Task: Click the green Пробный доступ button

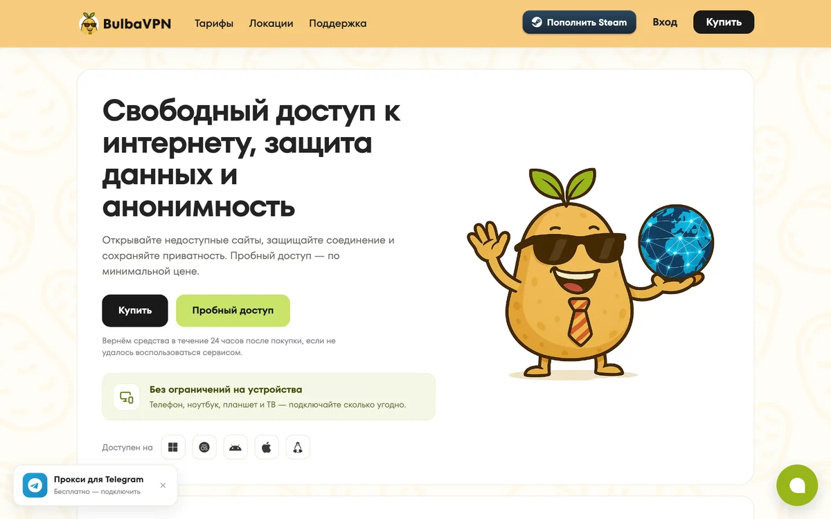Action: pos(233,311)
